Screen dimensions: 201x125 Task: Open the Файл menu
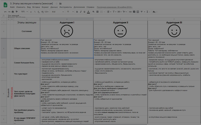12,7
